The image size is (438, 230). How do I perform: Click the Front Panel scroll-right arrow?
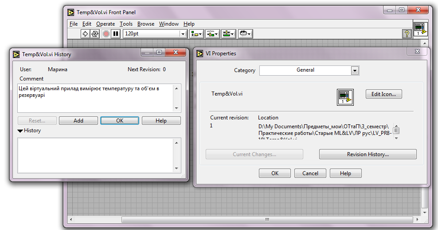pyautogui.click(x=418, y=220)
